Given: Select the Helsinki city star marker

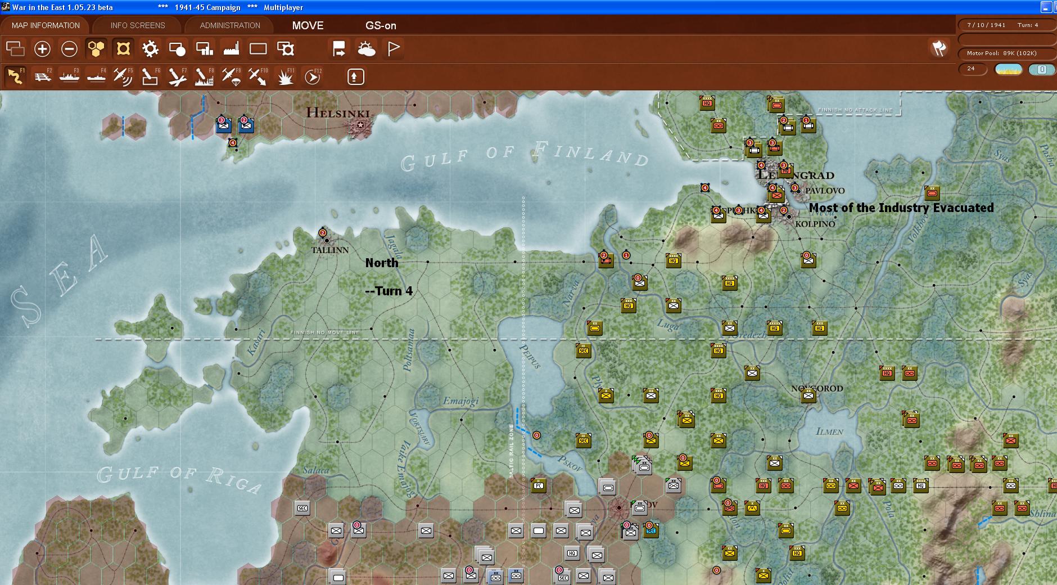Looking at the screenshot, I should [x=360, y=125].
